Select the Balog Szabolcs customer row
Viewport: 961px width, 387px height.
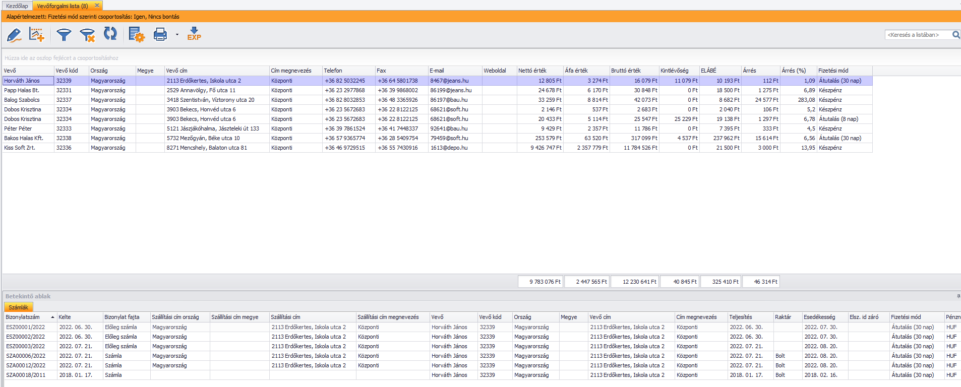coord(437,100)
